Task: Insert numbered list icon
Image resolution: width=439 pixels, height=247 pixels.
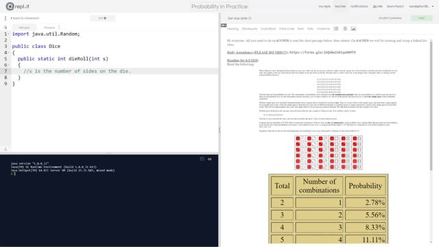Action: pos(345,29)
